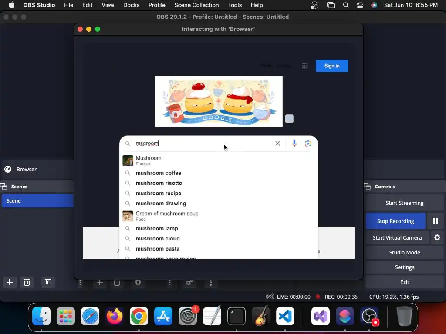Open OBS status icon in menu bar
The width and height of the screenshot is (446, 334).
tap(314, 5)
